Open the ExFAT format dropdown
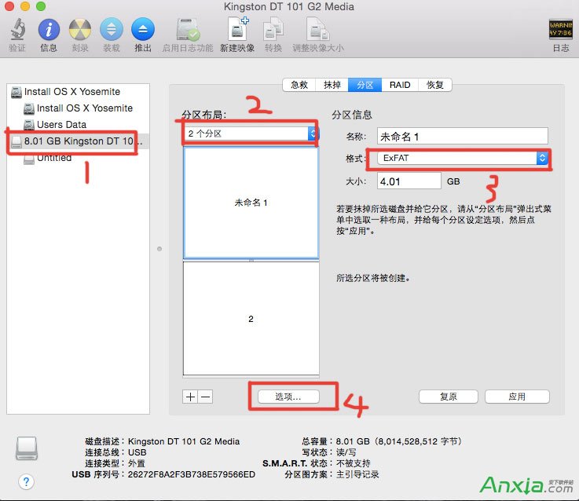The height and width of the screenshot is (501, 579). coord(463,159)
